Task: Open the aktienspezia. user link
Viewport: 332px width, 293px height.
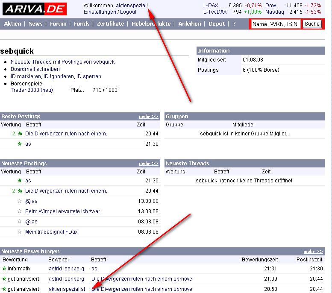Action: click(131, 6)
